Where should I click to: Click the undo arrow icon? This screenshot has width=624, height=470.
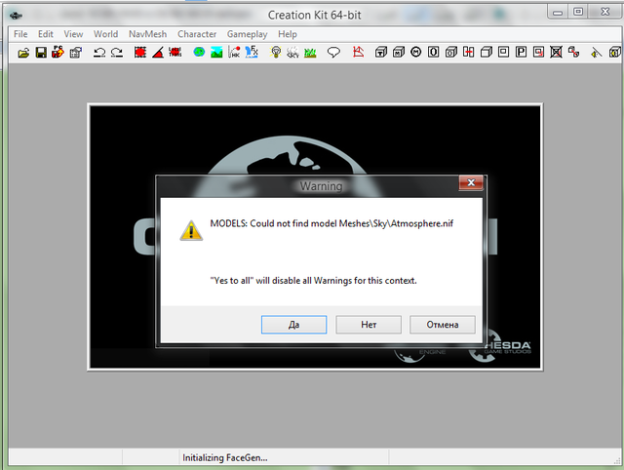click(99, 52)
